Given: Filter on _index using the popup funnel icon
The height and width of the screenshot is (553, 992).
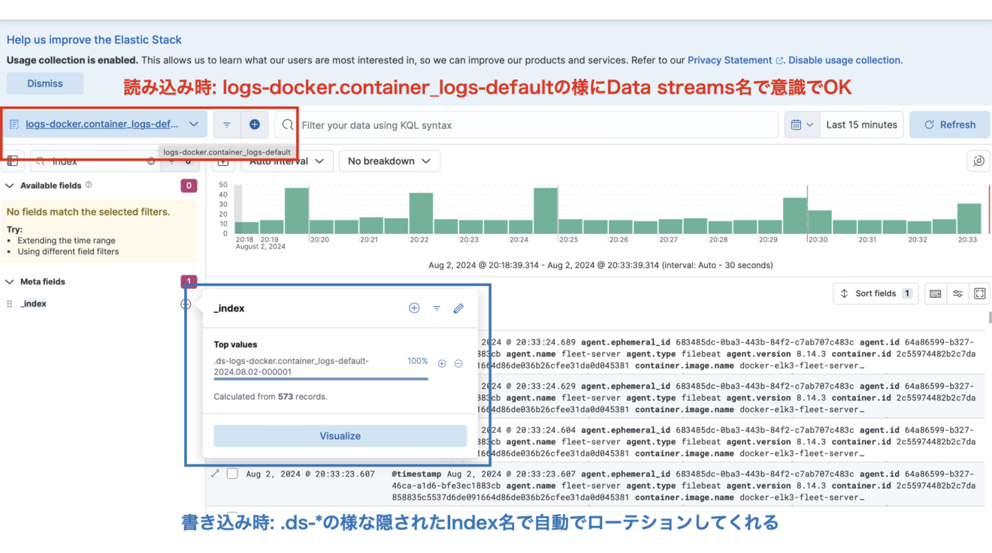Looking at the screenshot, I should [x=437, y=308].
